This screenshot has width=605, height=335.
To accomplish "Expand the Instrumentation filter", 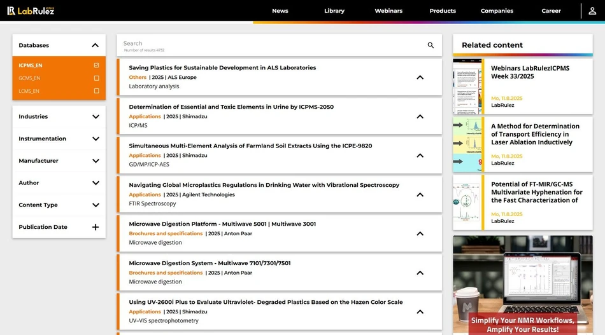I will tap(96, 139).
